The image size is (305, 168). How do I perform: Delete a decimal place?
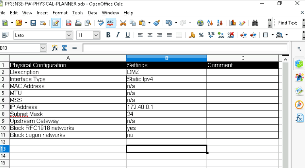pyautogui.click(x=231, y=35)
